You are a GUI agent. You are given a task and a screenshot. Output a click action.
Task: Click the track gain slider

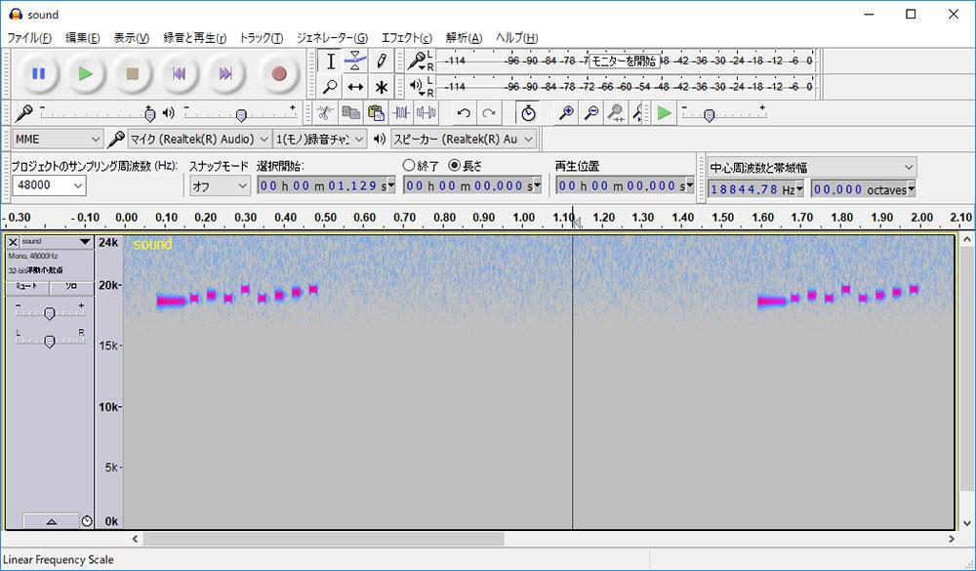point(49,312)
